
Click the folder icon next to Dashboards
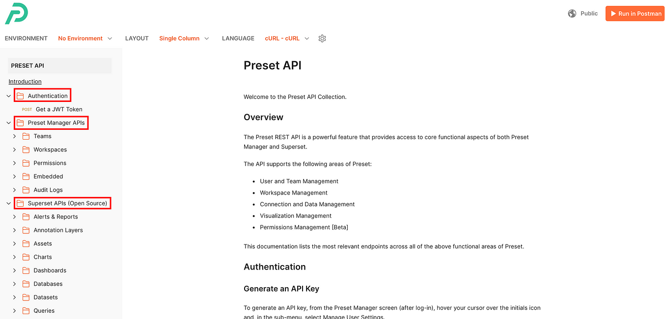pyautogui.click(x=27, y=270)
